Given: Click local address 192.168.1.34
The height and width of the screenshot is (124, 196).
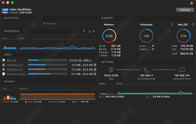Looking at the screenshot, I should click(x=182, y=75).
